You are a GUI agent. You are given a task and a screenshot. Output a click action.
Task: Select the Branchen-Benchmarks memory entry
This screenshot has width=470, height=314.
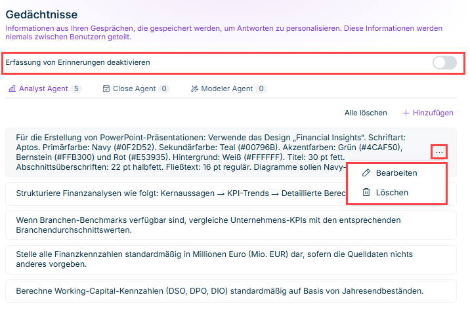[x=231, y=225]
